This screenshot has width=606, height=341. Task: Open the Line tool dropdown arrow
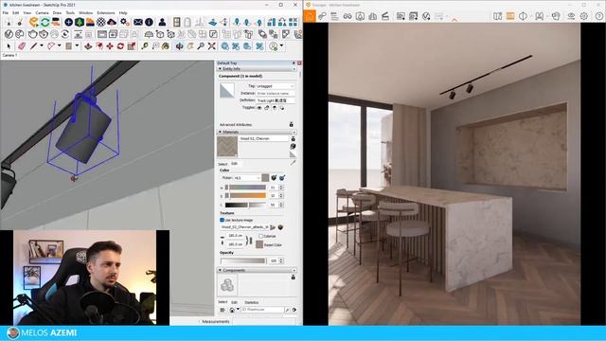42,46
